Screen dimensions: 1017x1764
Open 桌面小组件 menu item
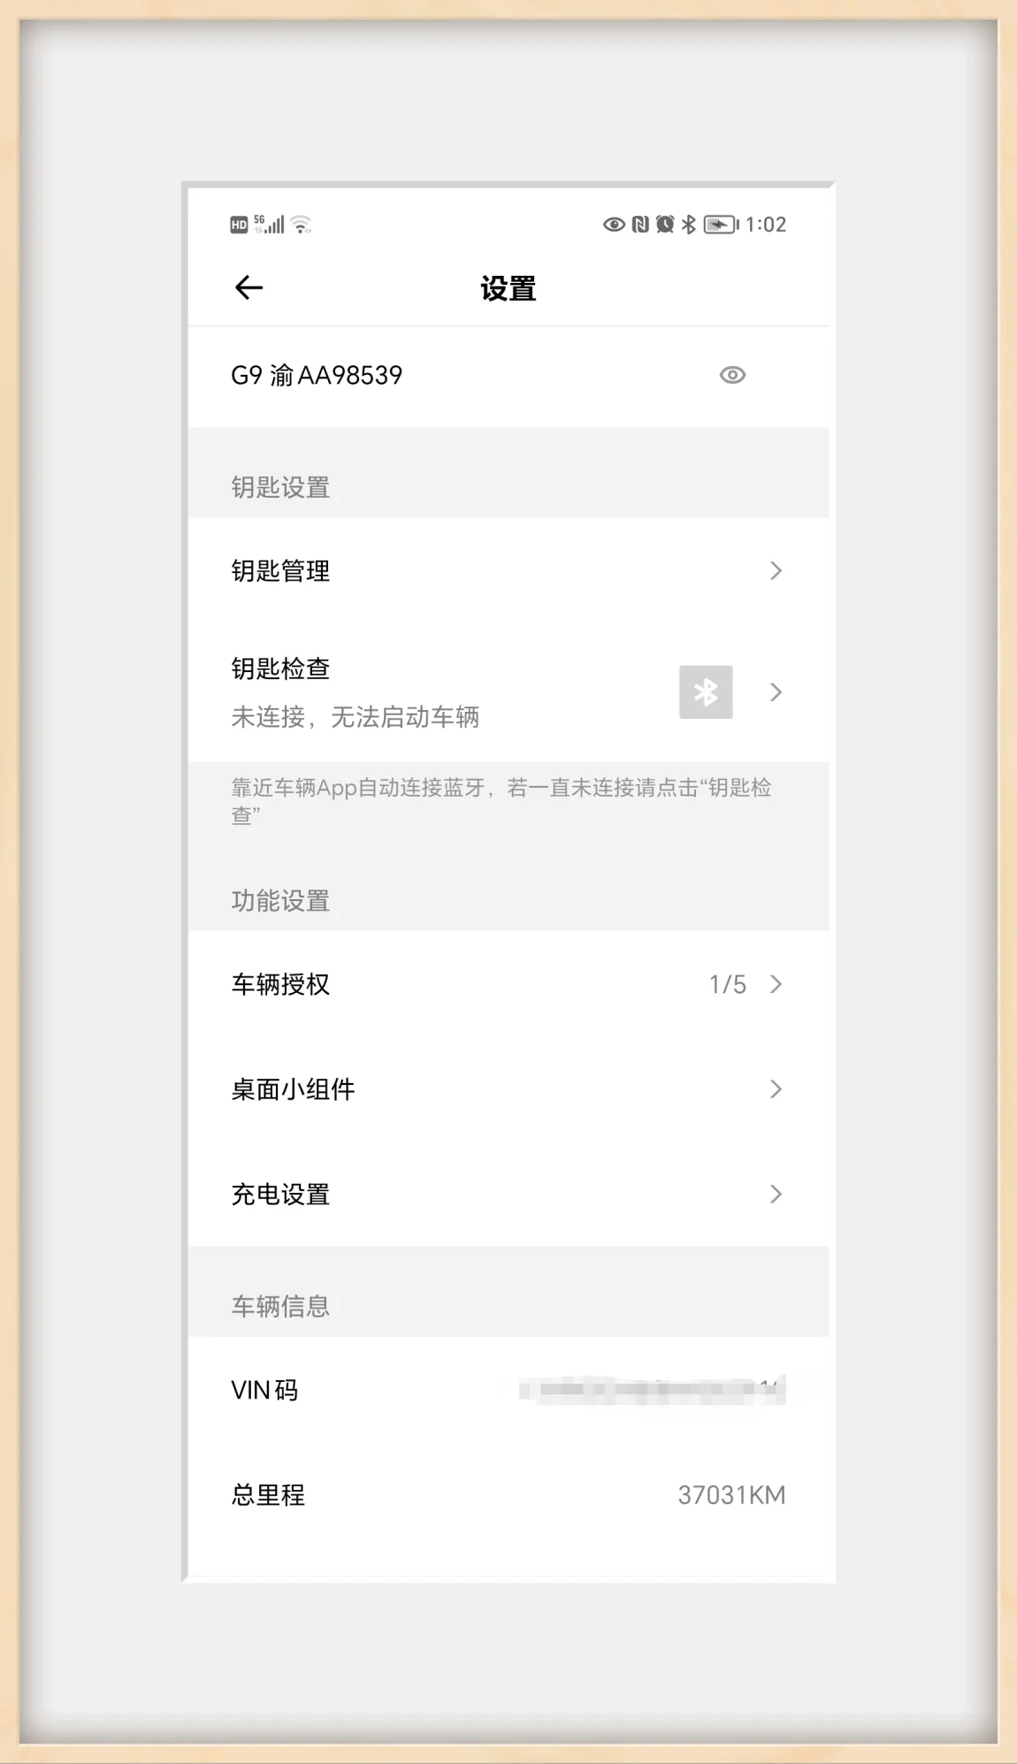click(x=508, y=1089)
